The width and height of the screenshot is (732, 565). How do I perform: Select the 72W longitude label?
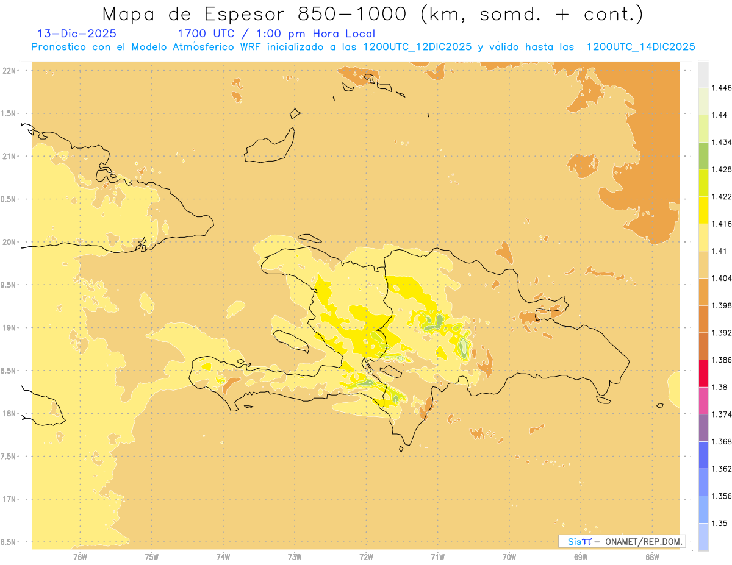point(367,556)
